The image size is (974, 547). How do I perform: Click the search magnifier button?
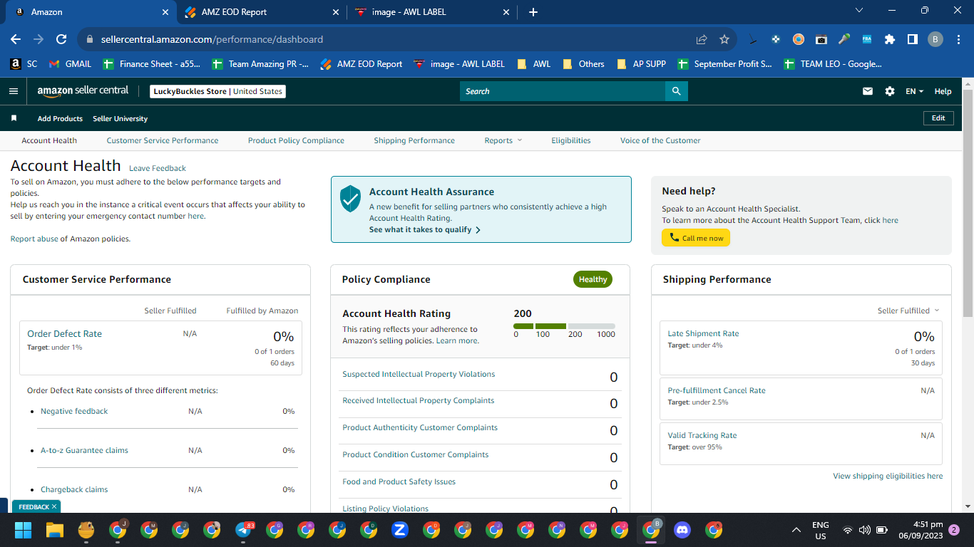676,91
